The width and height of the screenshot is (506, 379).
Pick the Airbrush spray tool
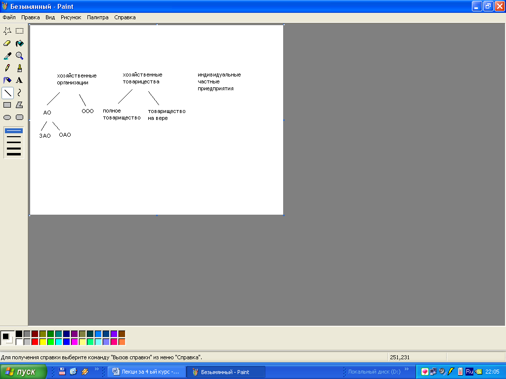click(7, 80)
